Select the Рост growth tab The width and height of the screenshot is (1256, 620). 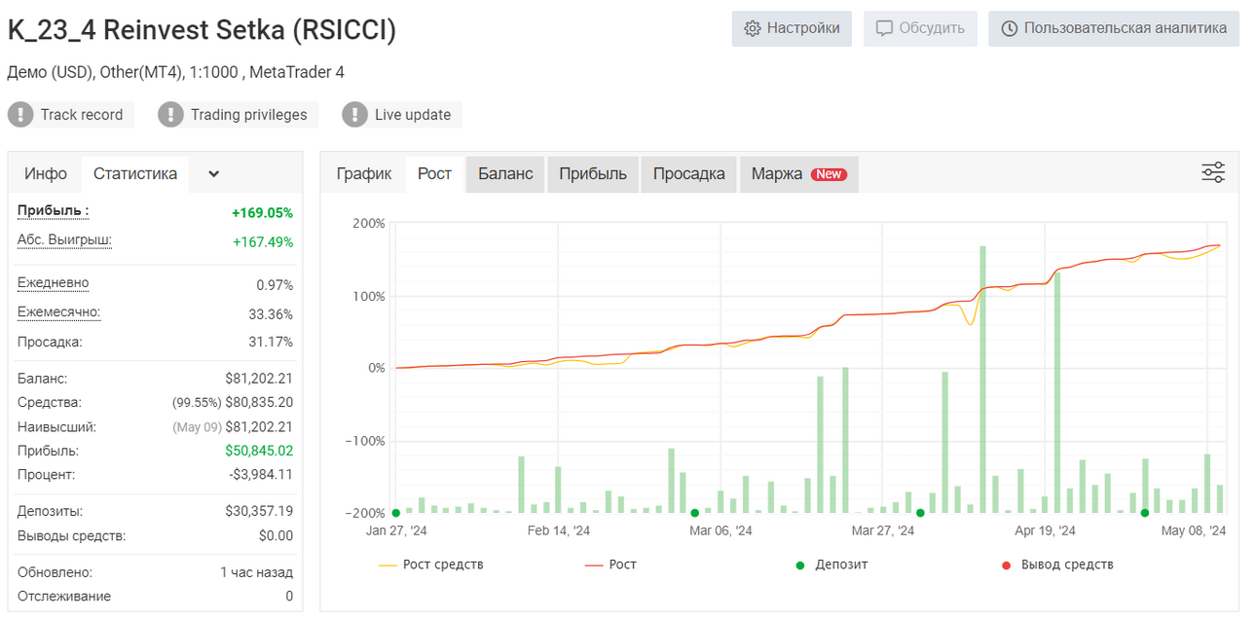[434, 173]
